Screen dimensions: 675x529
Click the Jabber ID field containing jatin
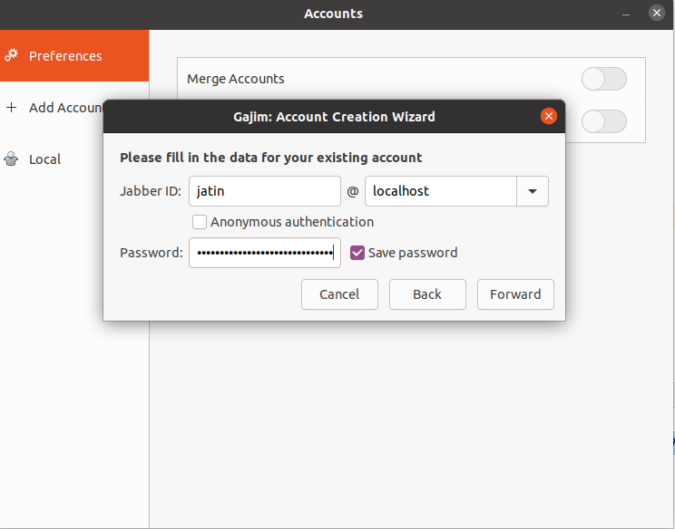264,191
